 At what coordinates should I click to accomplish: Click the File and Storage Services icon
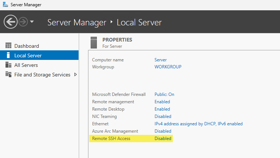point(8,75)
